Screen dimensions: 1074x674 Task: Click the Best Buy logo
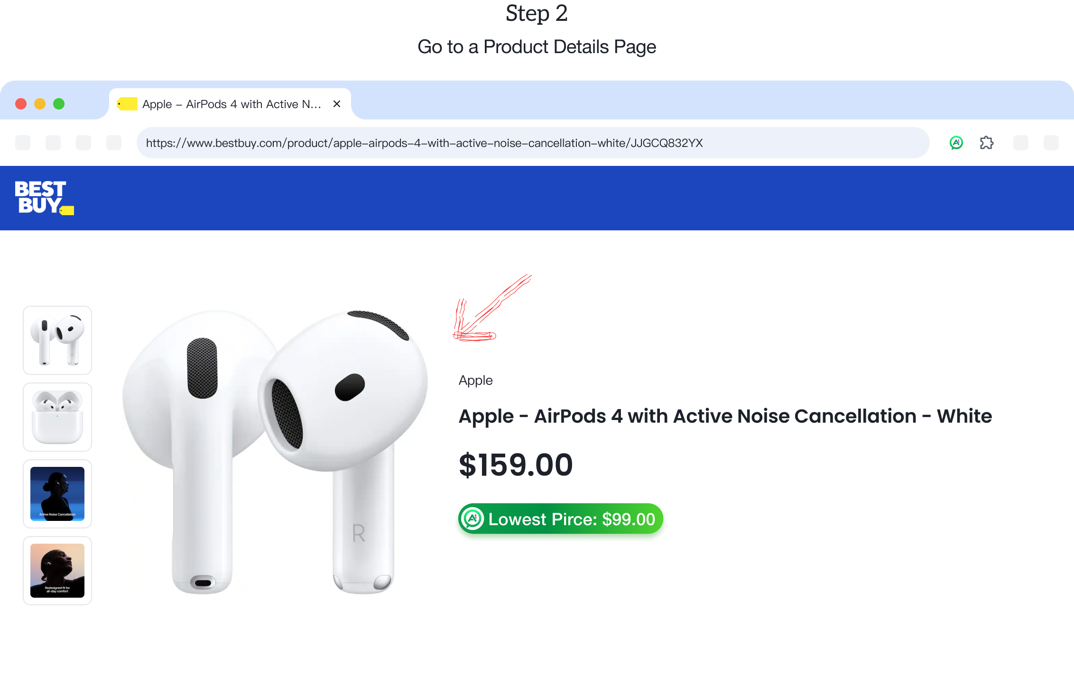tap(44, 197)
